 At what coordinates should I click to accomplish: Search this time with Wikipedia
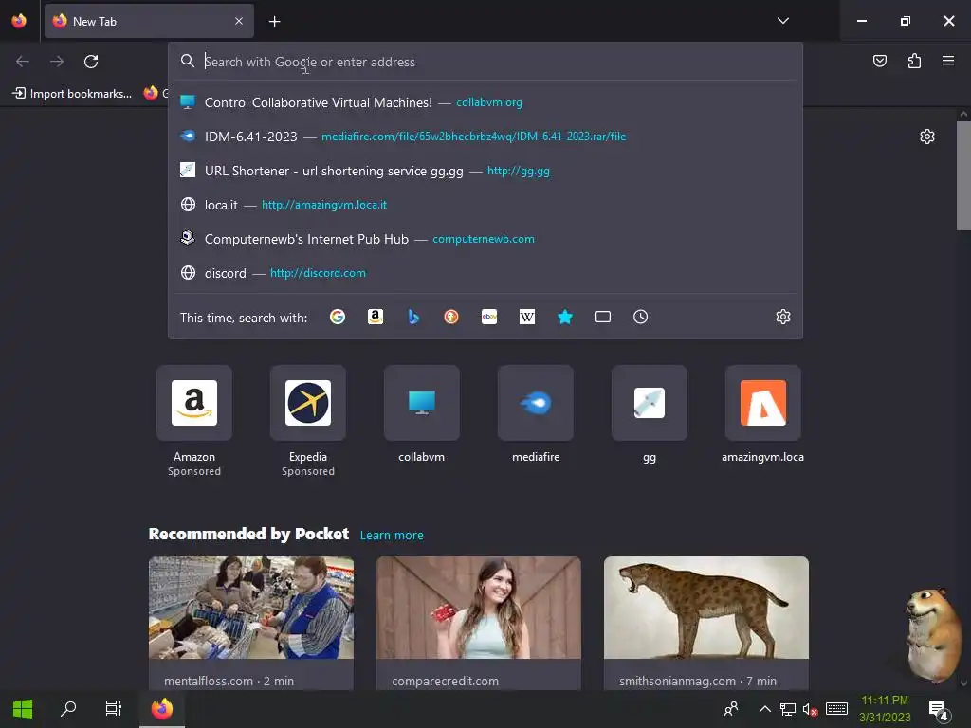tap(527, 317)
